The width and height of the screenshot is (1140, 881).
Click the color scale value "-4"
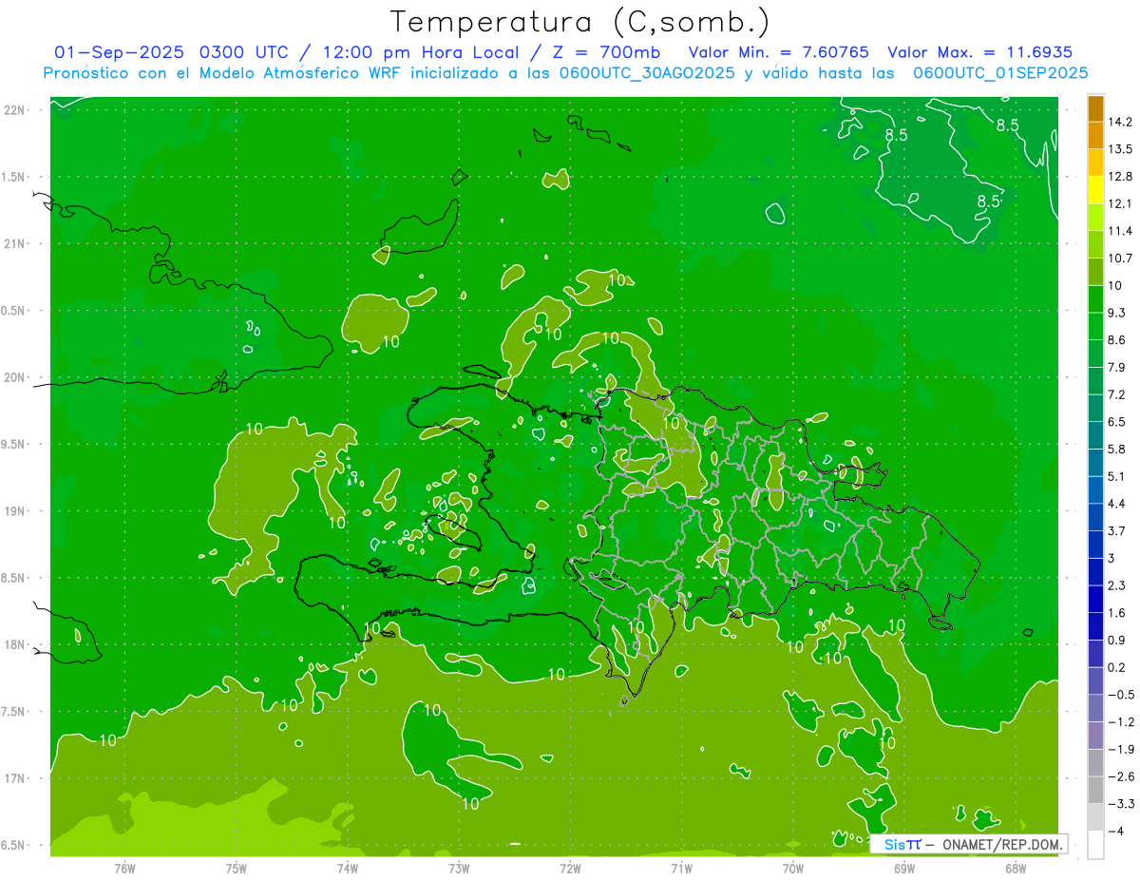click(x=1116, y=832)
